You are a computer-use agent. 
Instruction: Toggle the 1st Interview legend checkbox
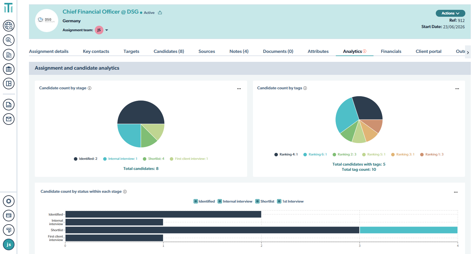pos(279,201)
